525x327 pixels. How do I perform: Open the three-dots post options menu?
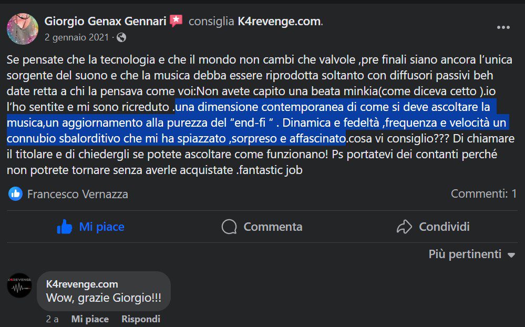pos(503,27)
